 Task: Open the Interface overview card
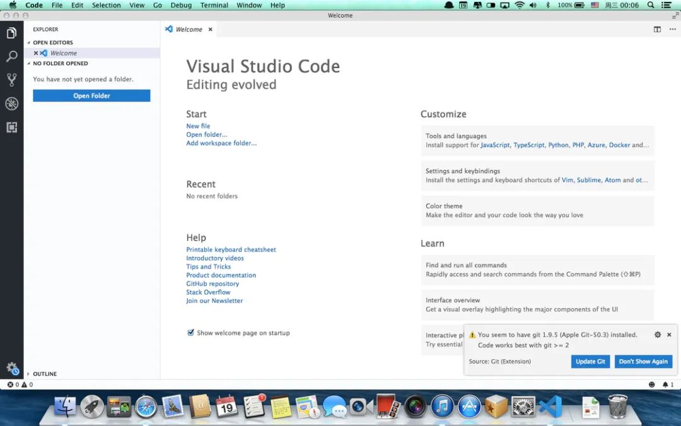(538, 305)
